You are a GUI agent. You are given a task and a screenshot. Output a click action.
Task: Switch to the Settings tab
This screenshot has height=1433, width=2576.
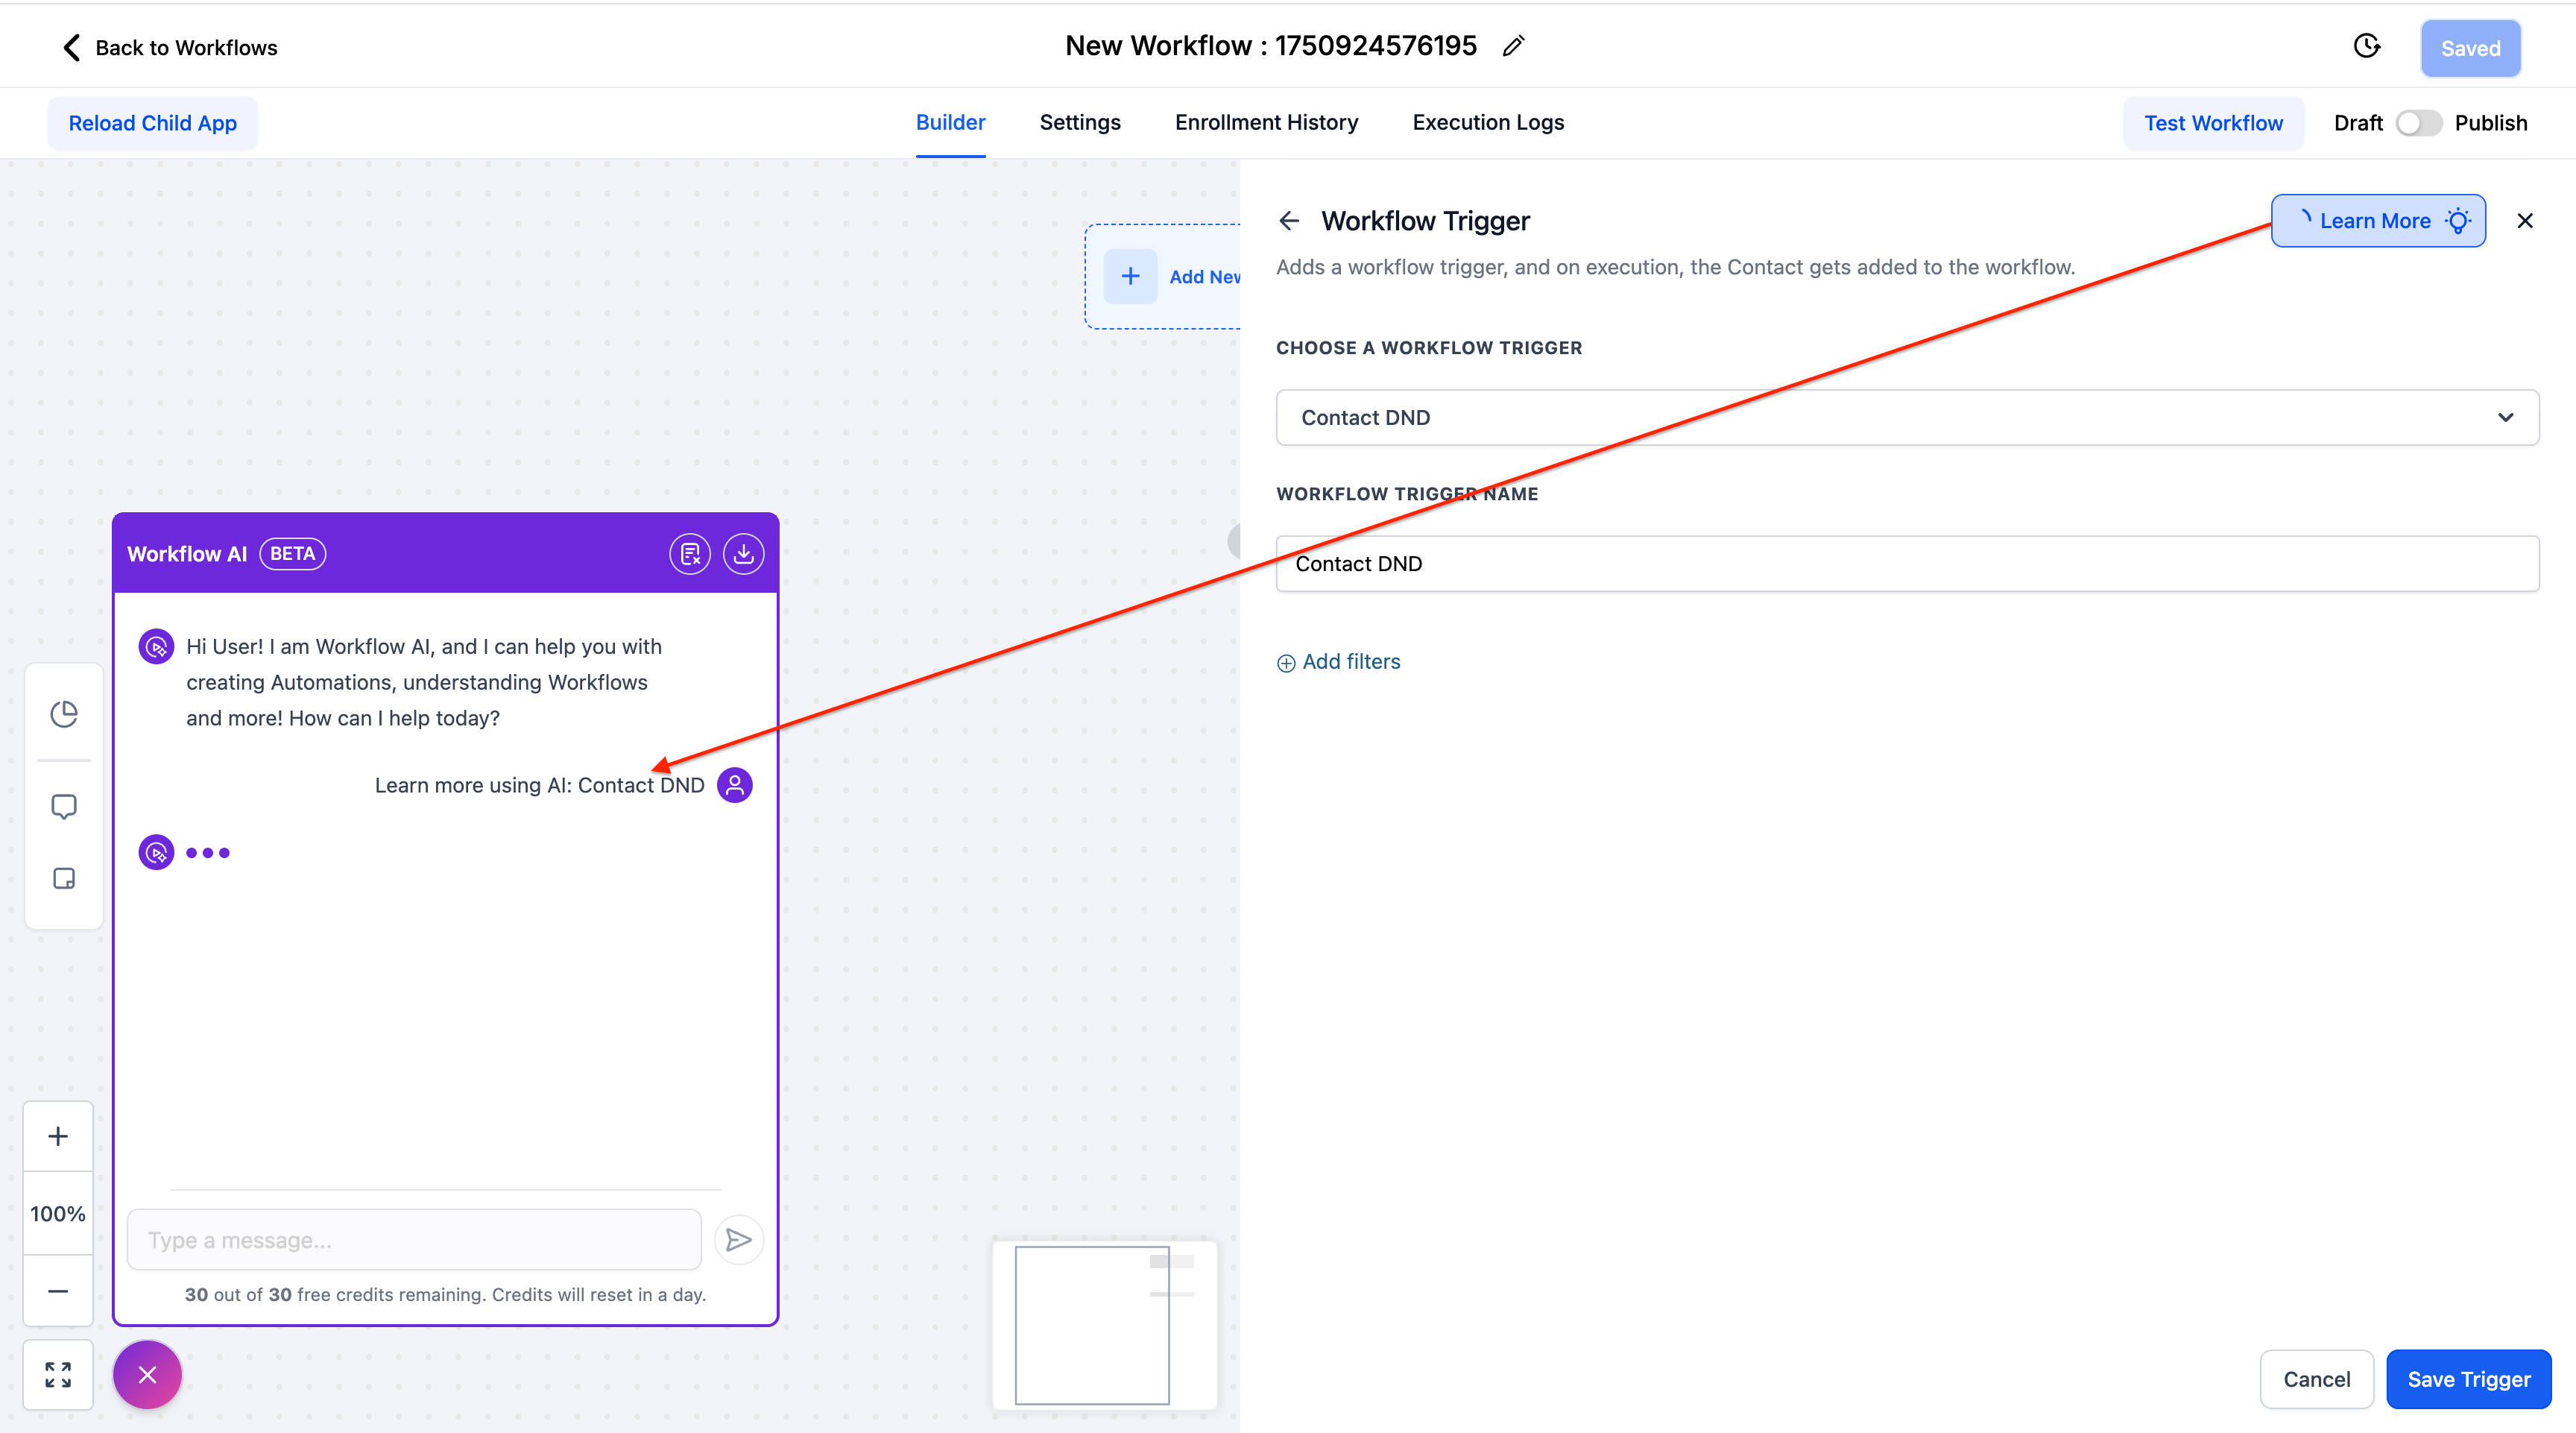pyautogui.click(x=1079, y=122)
